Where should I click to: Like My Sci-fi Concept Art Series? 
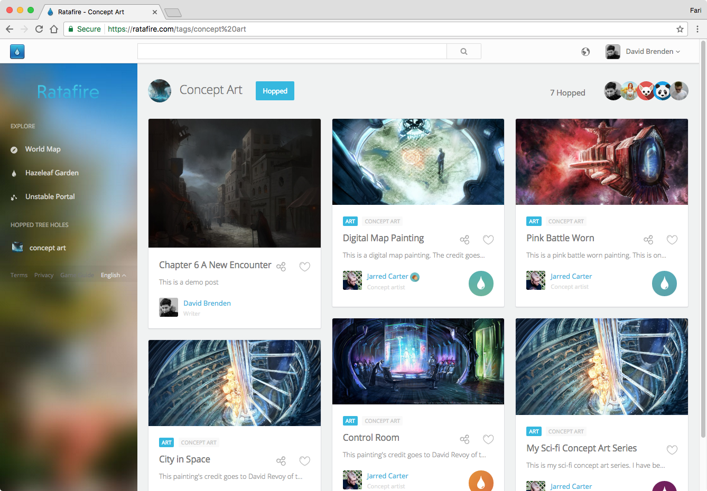[672, 450]
